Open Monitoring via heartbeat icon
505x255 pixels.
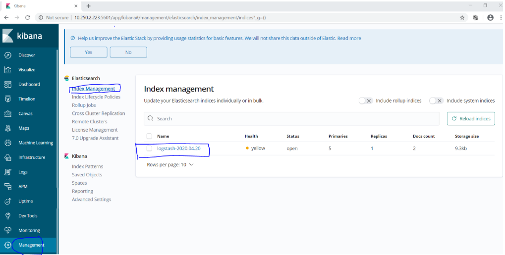(8, 230)
